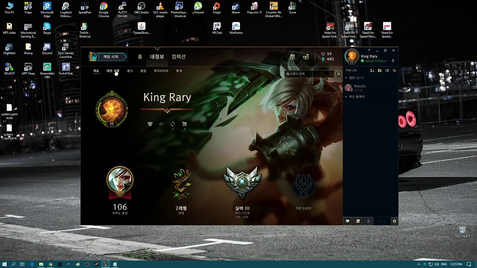Screen dimensions: 477x268
Task: Open Task View on taskbar
Action: tap(22, 264)
